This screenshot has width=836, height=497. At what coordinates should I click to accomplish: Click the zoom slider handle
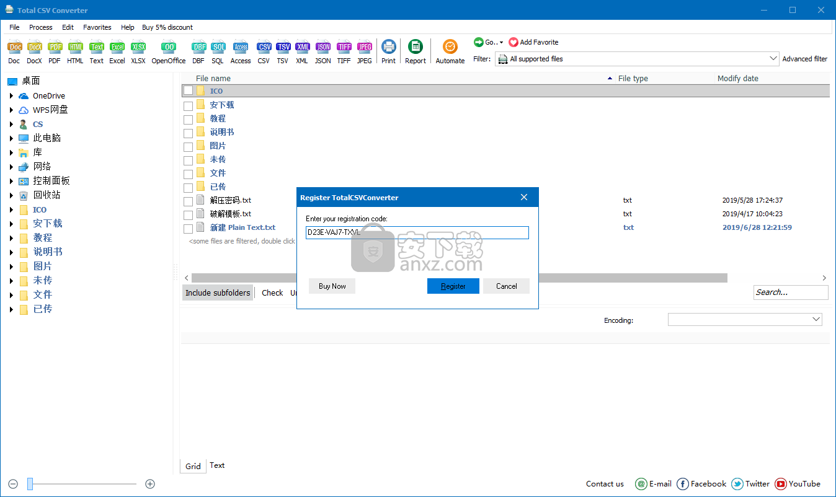click(30, 484)
